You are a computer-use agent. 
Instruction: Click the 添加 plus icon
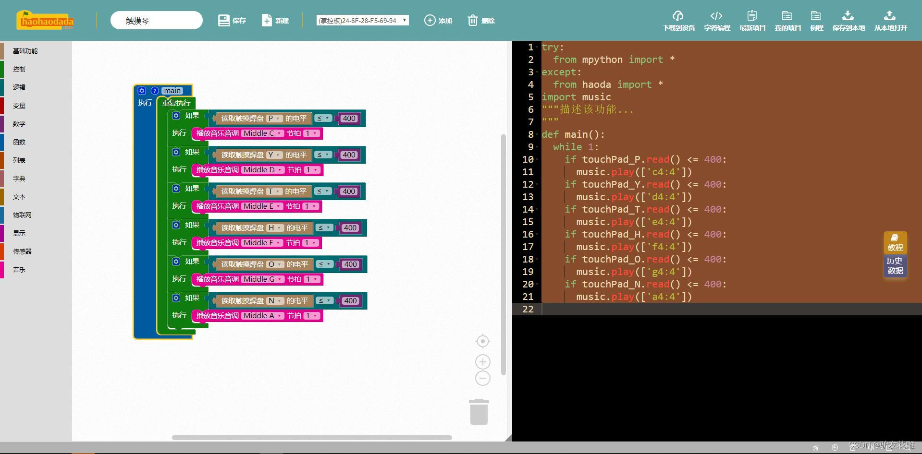pos(430,20)
